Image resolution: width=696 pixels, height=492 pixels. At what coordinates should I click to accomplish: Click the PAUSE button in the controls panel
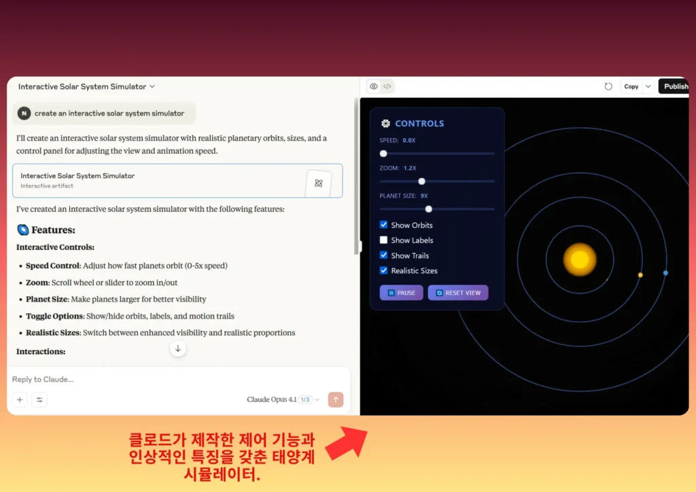401,292
